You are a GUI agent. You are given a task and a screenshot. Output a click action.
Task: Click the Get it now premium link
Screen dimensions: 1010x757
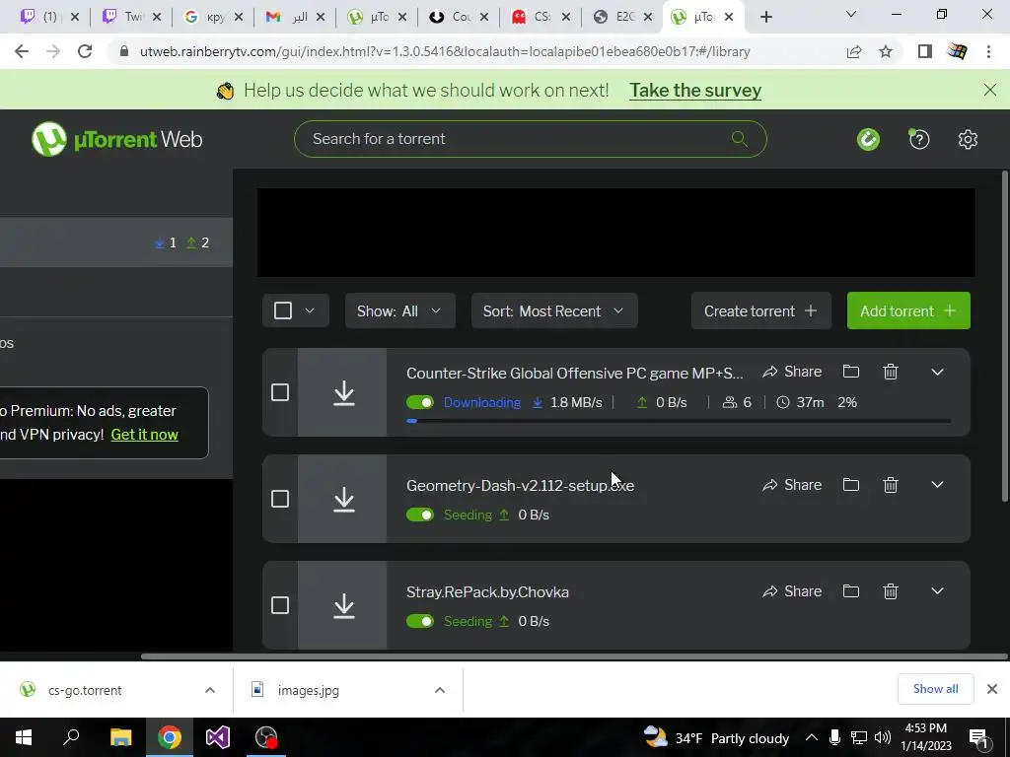144,435
